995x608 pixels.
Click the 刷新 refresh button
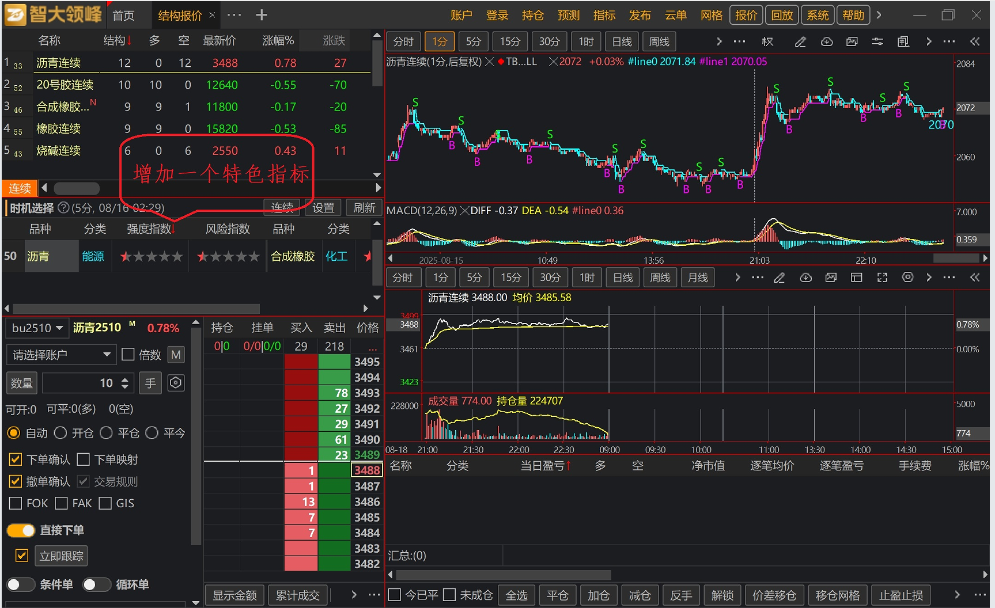point(364,208)
